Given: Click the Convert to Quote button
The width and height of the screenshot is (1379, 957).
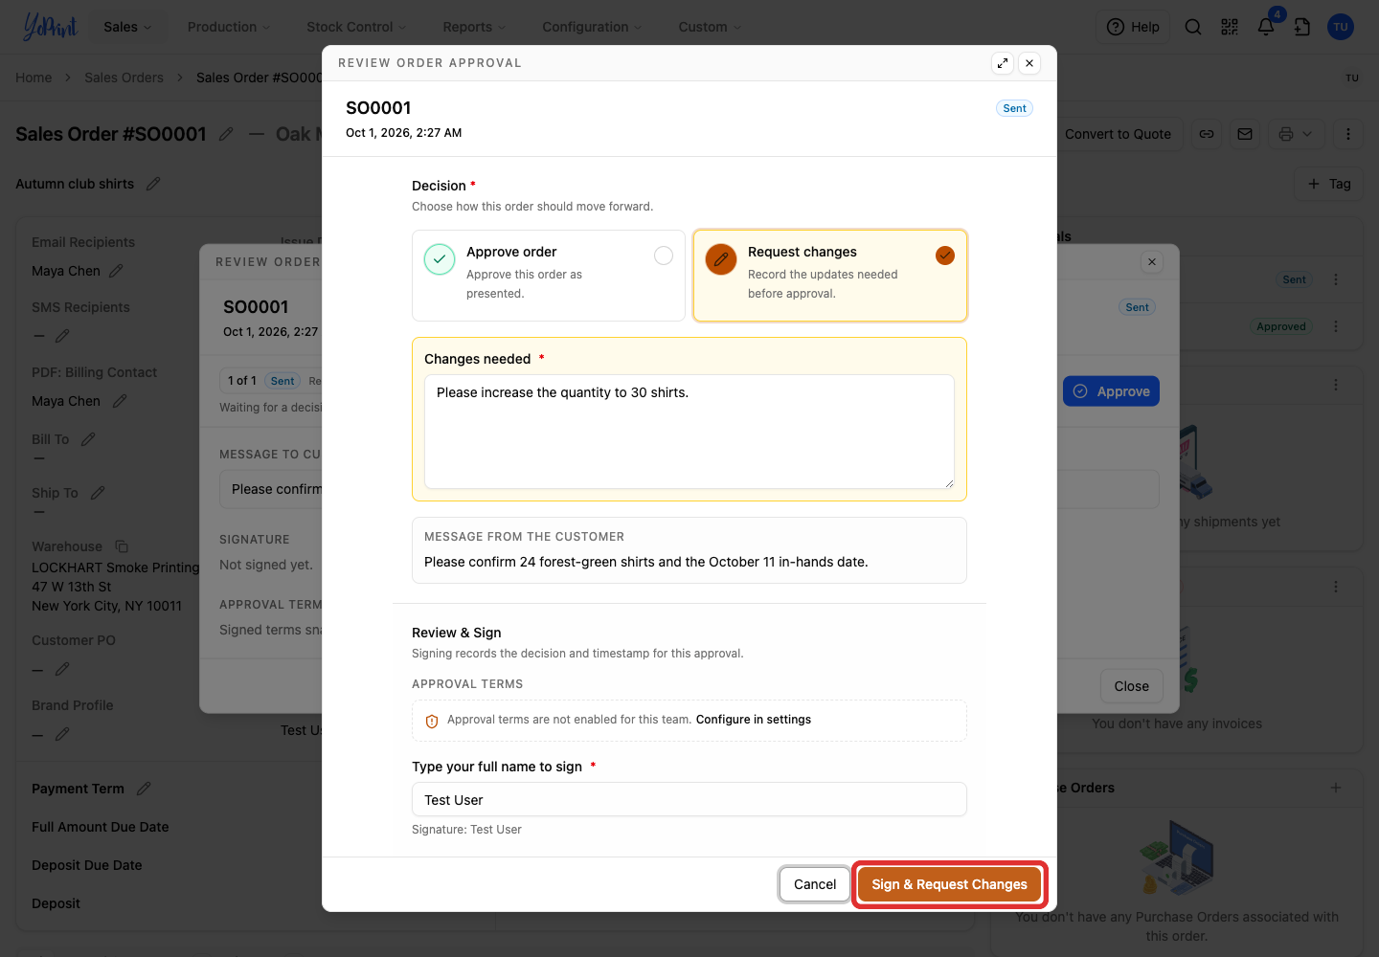Looking at the screenshot, I should (1118, 134).
